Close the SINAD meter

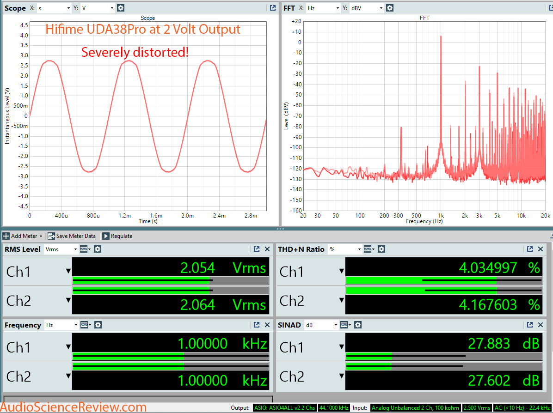541,325
